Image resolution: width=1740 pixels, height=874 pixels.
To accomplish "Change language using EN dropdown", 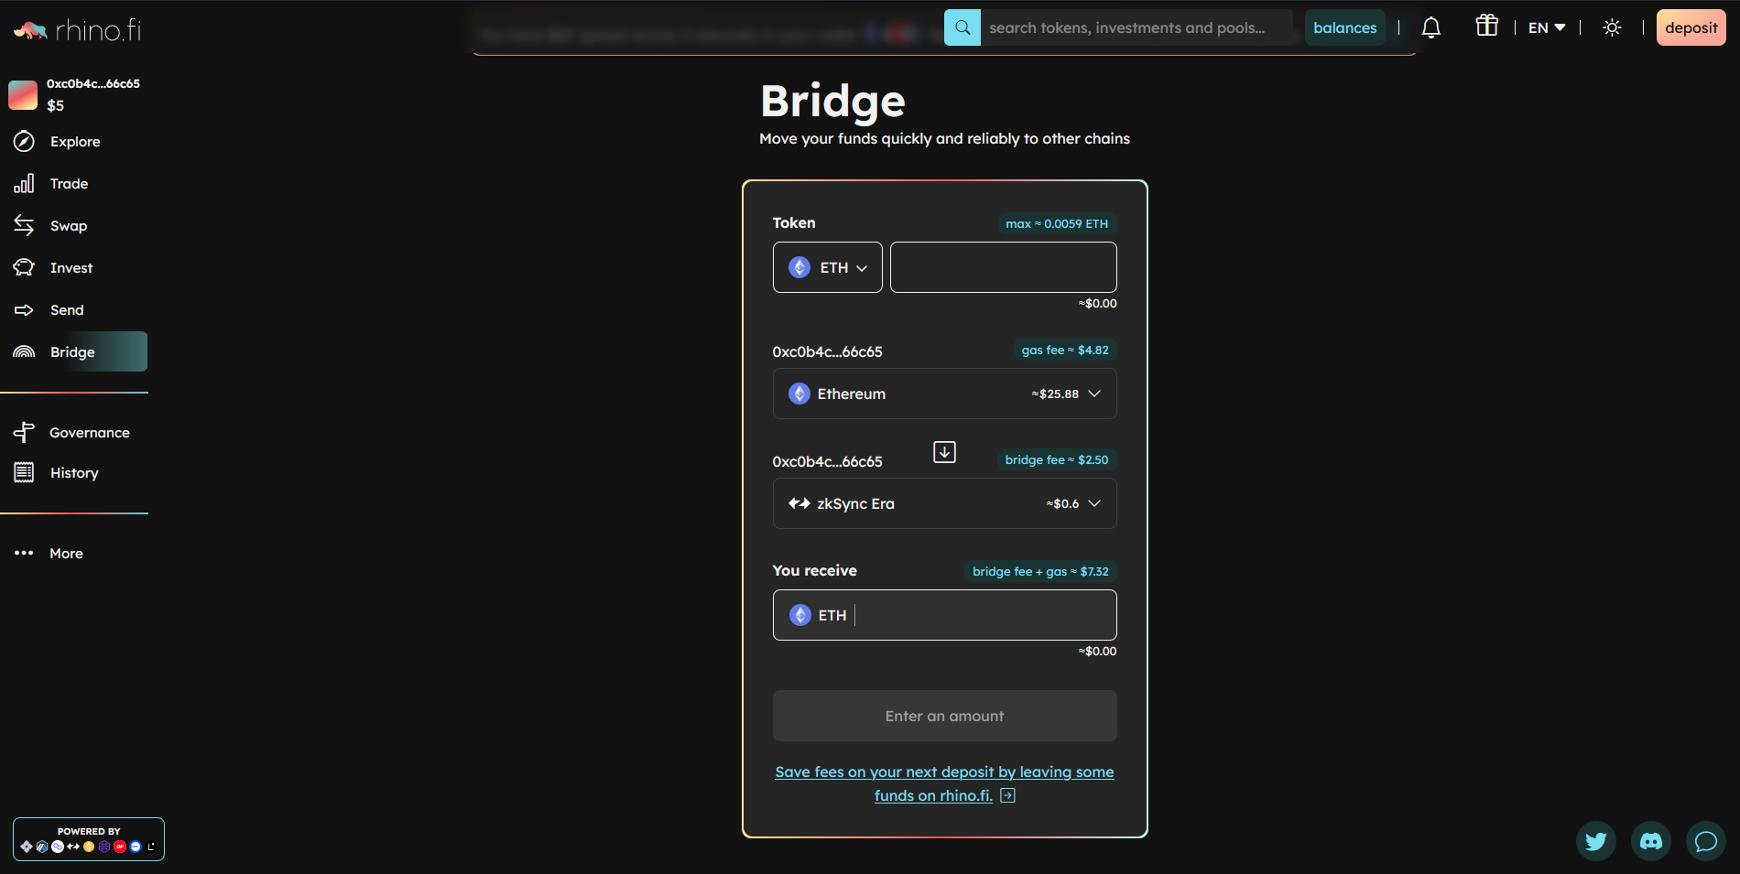I will tap(1546, 27).
